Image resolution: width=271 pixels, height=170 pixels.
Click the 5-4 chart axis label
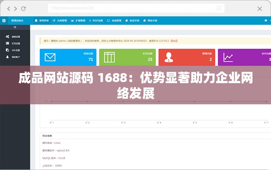click(x=159, y=122)
